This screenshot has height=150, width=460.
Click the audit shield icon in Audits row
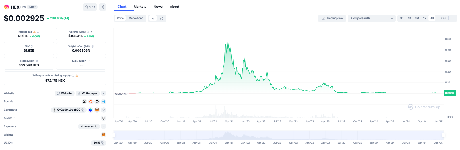pos(104,118)
